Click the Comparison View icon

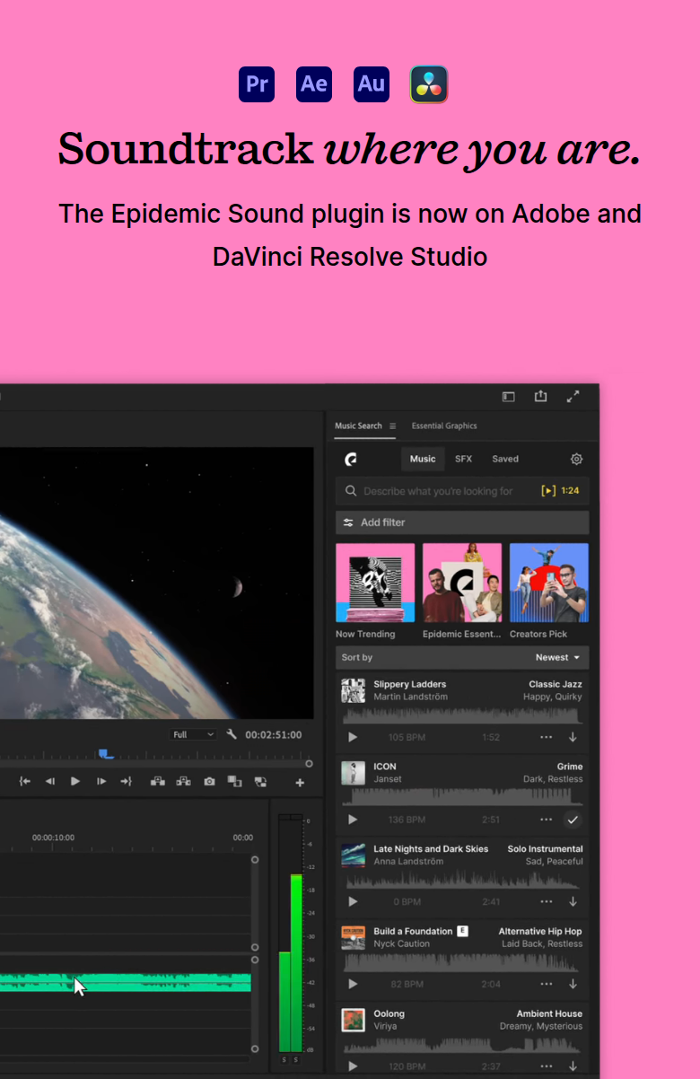coord(235,782)
